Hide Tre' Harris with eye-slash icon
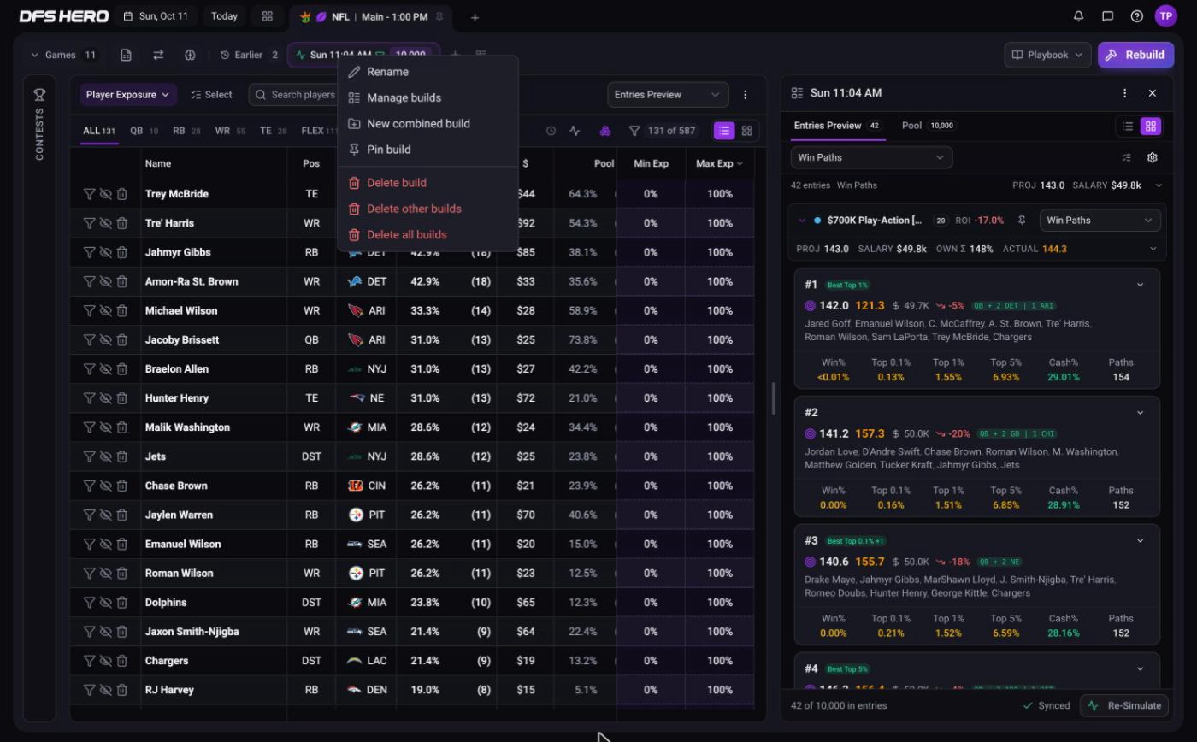Screen dimensions: 1197x742 pos(105,223)
